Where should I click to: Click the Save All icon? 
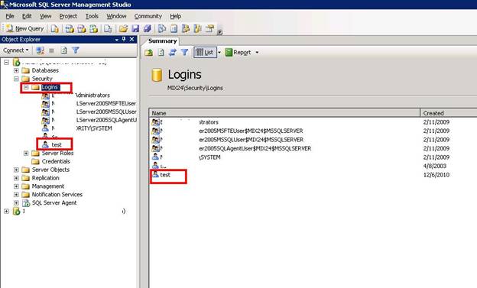tap(148, 28)
